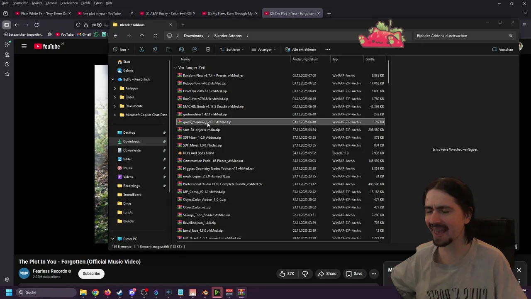Select 'Sakuga_Toon_Shader vfxMed.rar'
The height and width of the screenshot is (299, 531).
pyautogui.click(x=207, y=215)
